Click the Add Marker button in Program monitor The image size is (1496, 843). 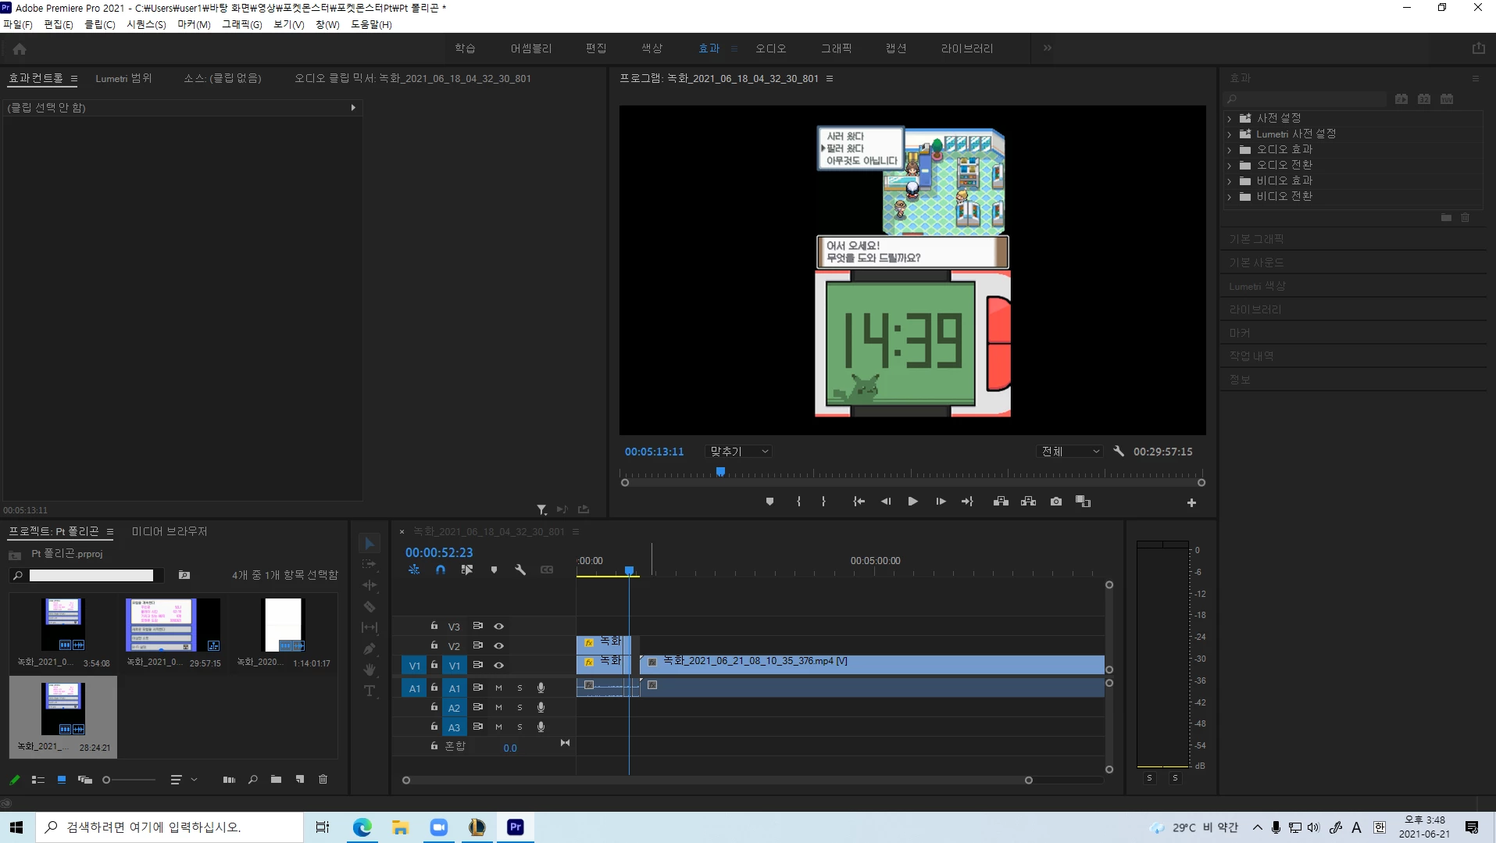(769, 502)
